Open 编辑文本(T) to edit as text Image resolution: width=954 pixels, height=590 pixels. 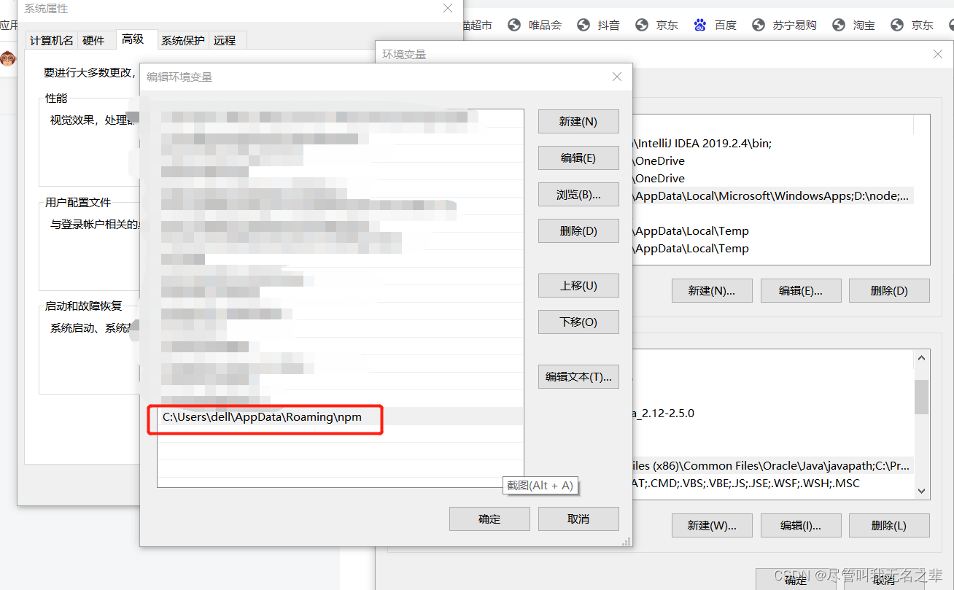[x=578, y=376]
